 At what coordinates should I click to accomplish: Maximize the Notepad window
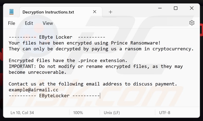(176, 8)
